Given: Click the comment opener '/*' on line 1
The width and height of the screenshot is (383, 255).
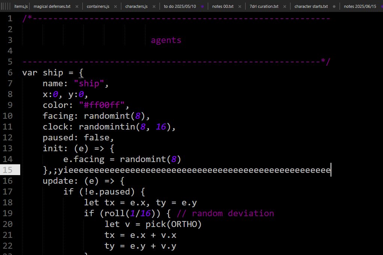Looking at the screenshot, I should (x=27, y=19).
